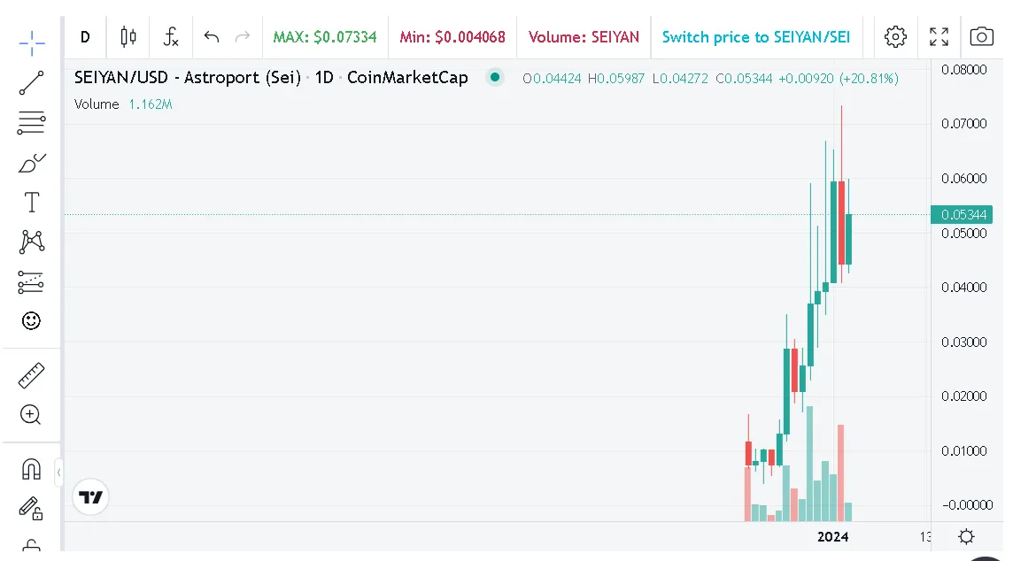Screen dimensions: 1013x561
Task: Redo the last chart action
Action: point(243,37)
